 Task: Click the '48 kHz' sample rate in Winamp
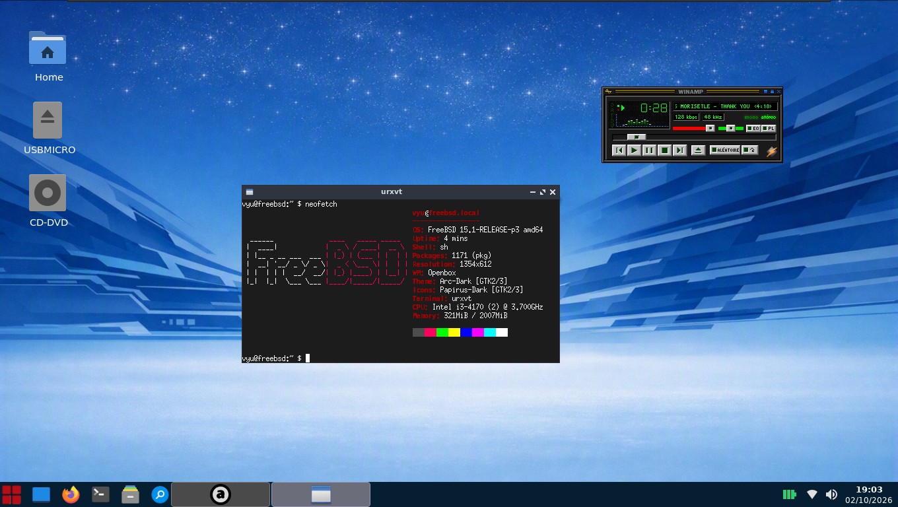(713, 117)
